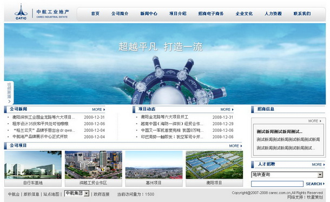Click the hero banner 超越平凡 打造一流
This screenshot has height=202, width=330.
coord(165,64)
